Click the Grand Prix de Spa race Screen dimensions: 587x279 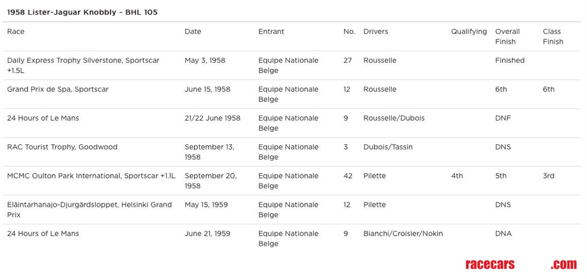pos(58,89)
